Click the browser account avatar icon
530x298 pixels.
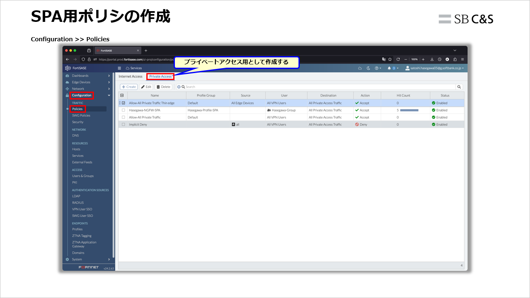[x=447, y=59]
